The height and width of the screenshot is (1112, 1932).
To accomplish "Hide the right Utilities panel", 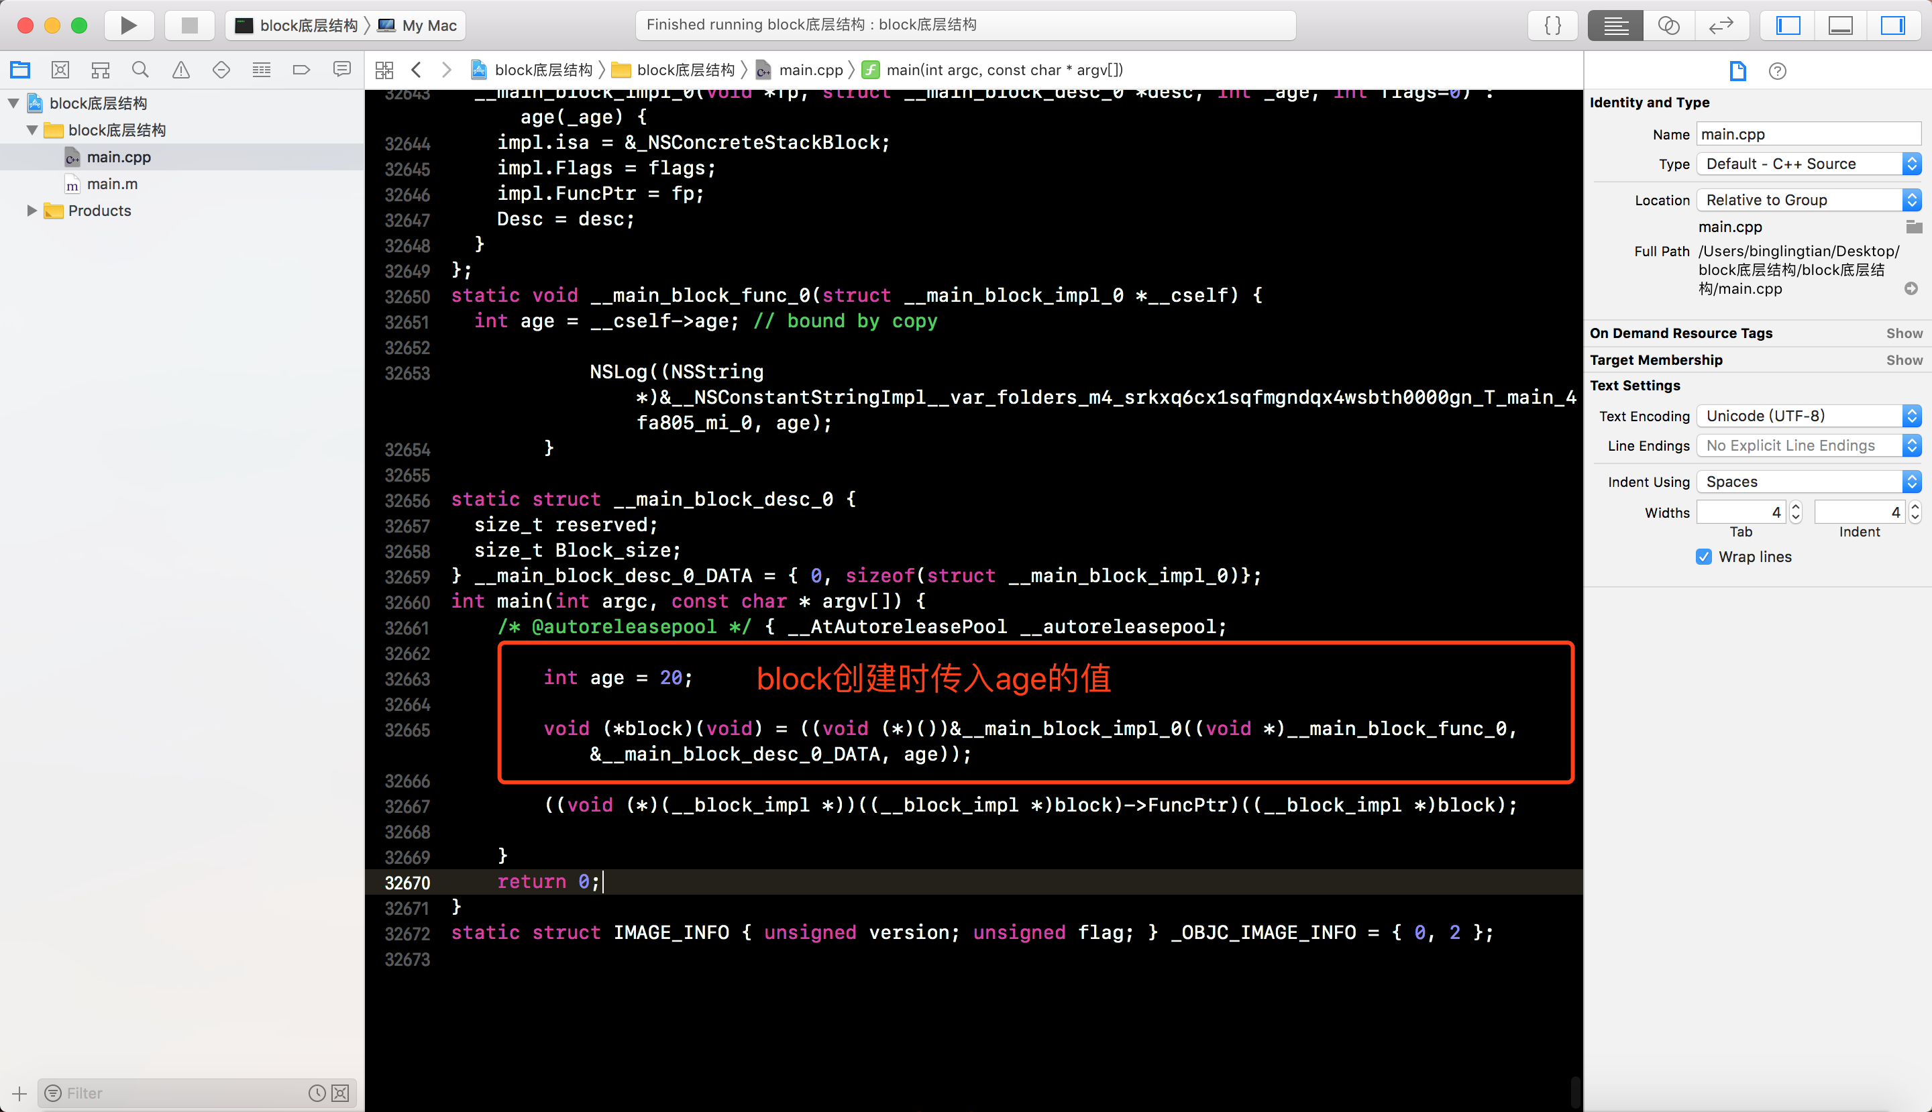I will click(1892, 25).
